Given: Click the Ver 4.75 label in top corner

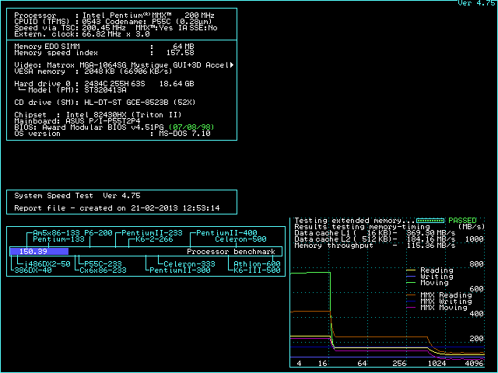Looking at the screenshot, I should click(x=475, y=3).
